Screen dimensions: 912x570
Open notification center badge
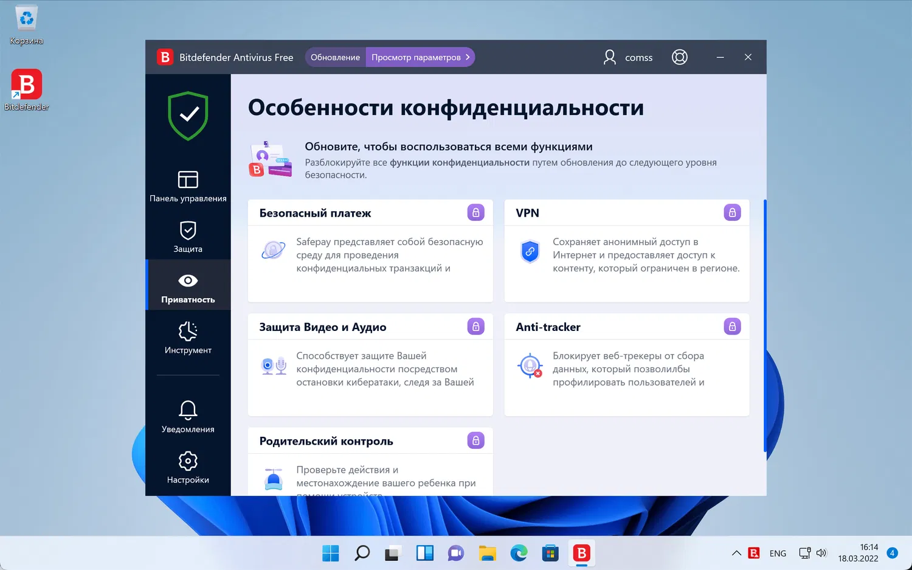[893, 553]
